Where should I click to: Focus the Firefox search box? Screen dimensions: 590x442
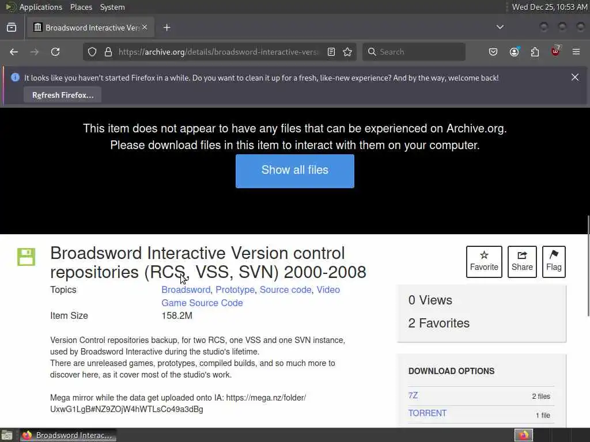pos(414,52)
